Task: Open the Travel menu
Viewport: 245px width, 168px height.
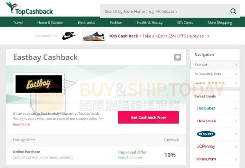Action: (18, 22)
